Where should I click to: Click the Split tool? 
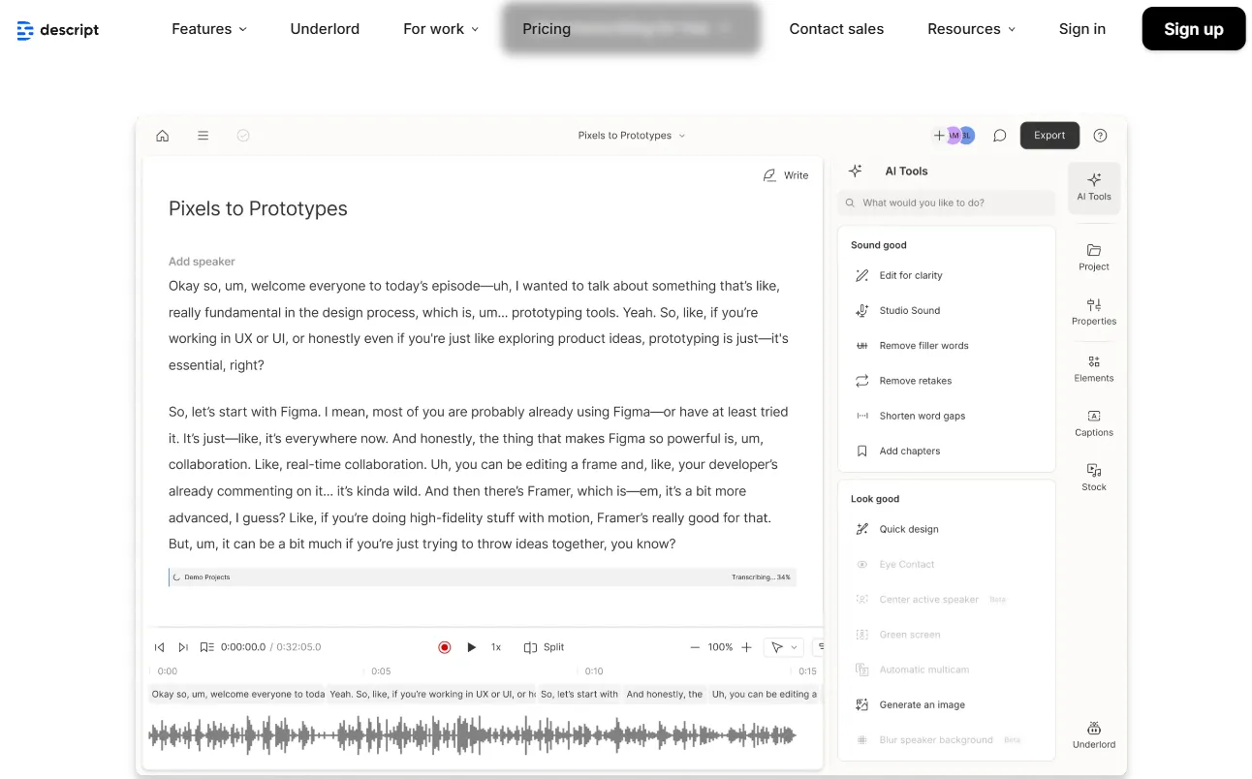(544, 647)
